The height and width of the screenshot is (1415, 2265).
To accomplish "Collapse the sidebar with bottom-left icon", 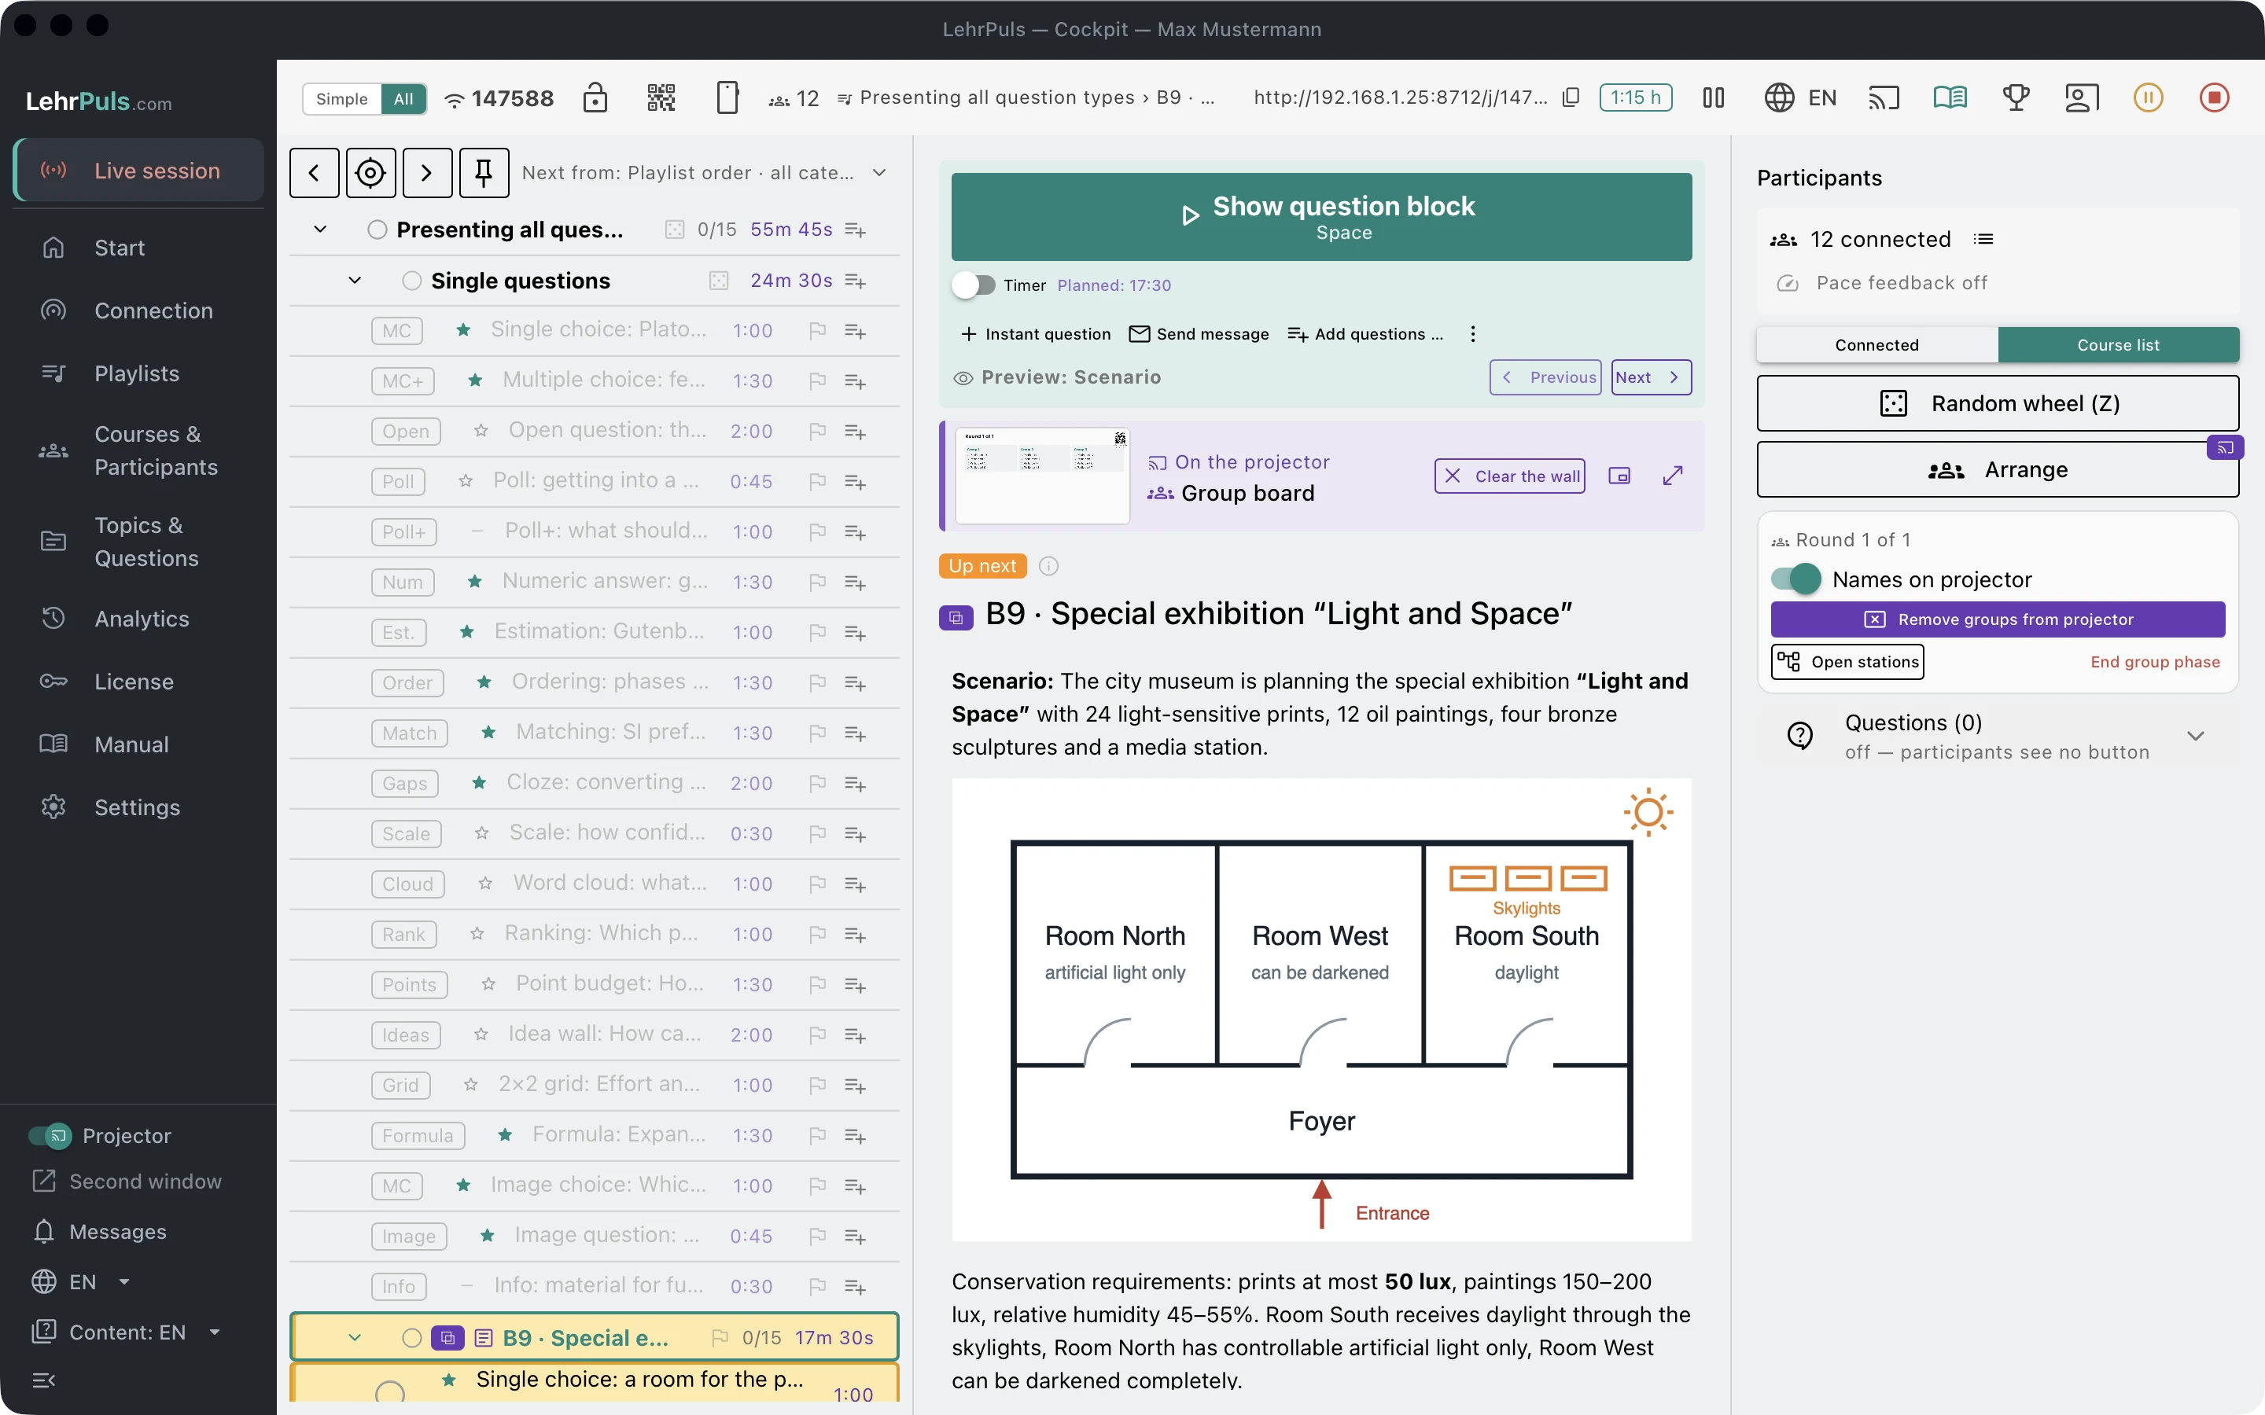I will point(44,1380).
